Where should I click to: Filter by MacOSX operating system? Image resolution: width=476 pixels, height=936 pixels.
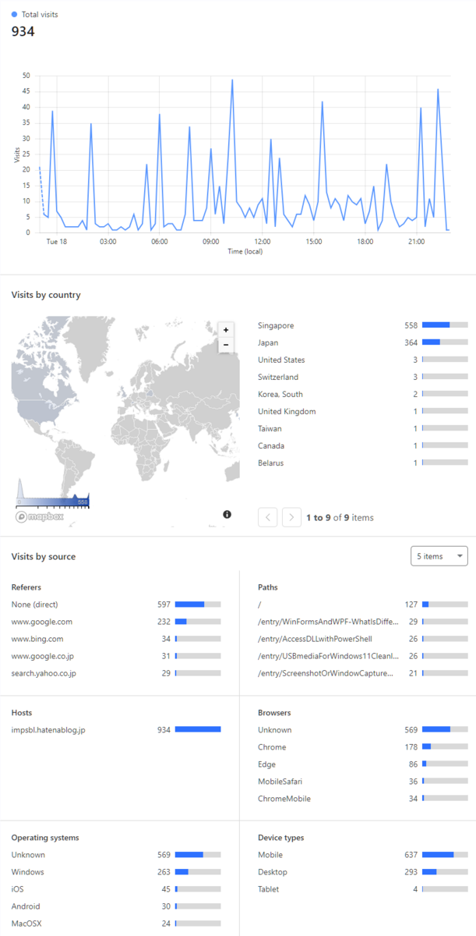tap(116, 924)
